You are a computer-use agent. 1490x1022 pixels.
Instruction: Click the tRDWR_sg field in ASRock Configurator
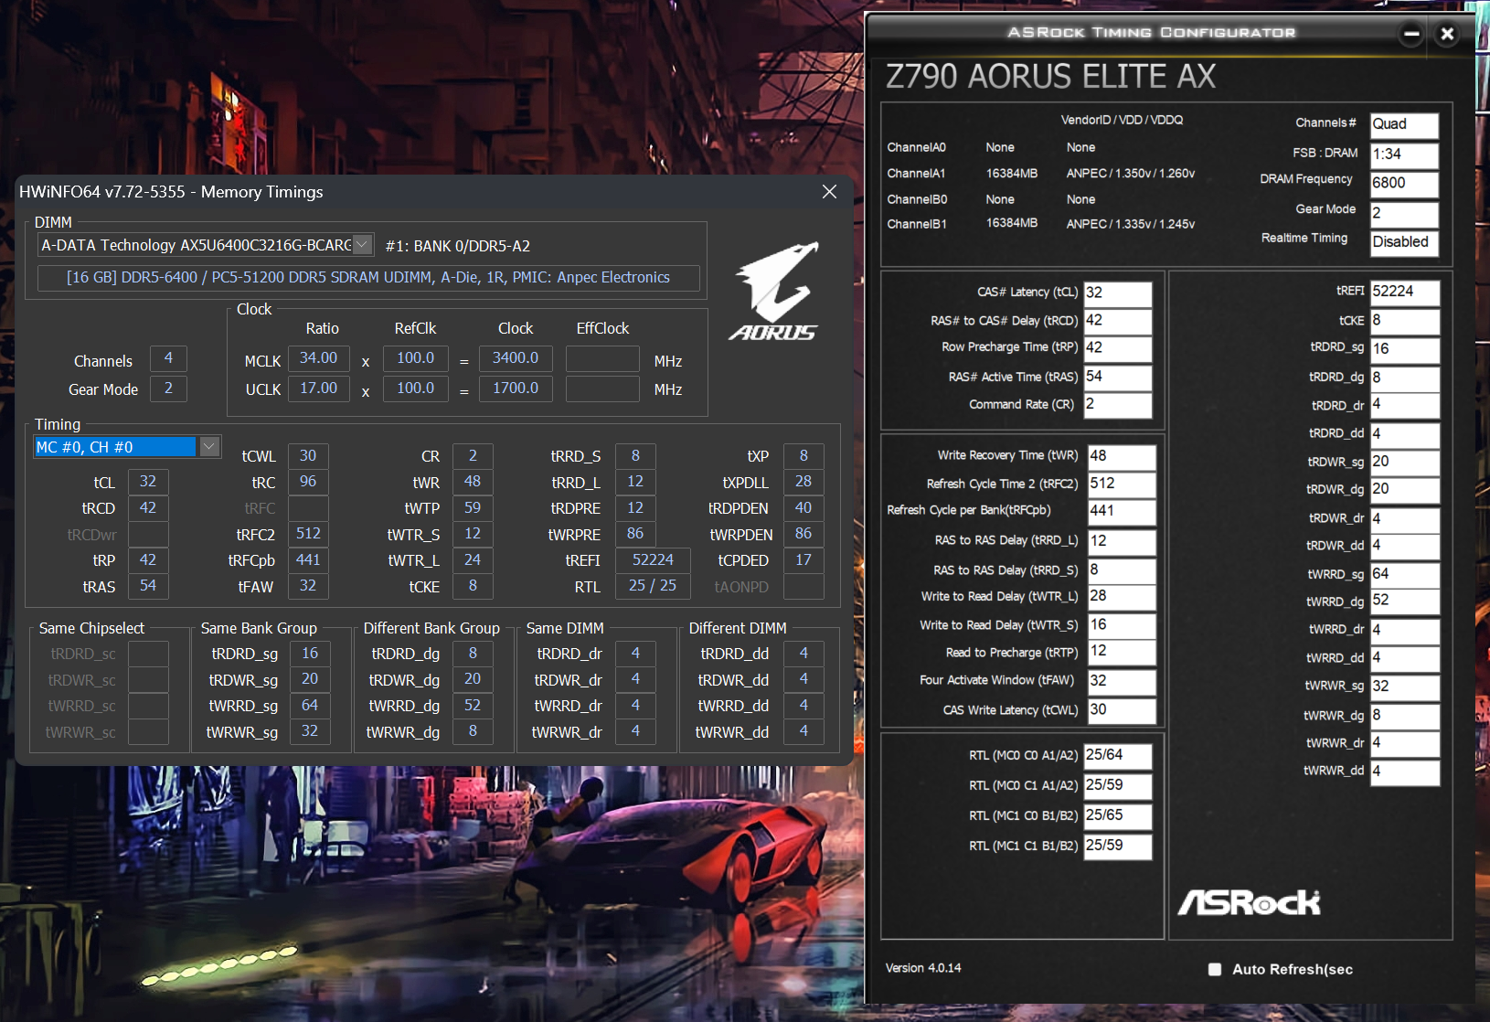point(1405,463)
